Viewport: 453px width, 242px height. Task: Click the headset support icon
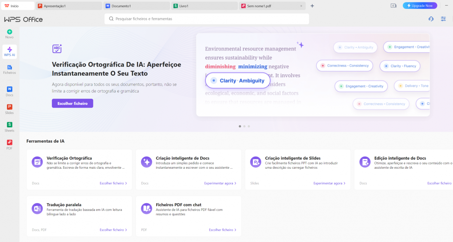pyautogui.click(x=431, y=19)
